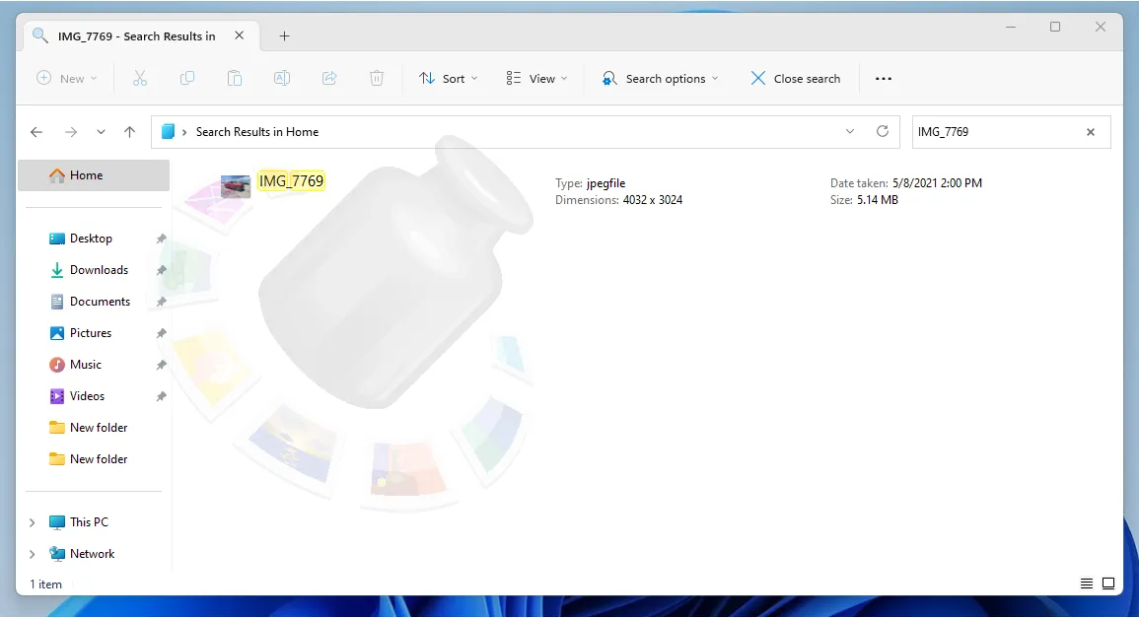Go forward with the right arrow
Screen dimensions: 1139x618
pyautogui.click(x=70, y=132)
